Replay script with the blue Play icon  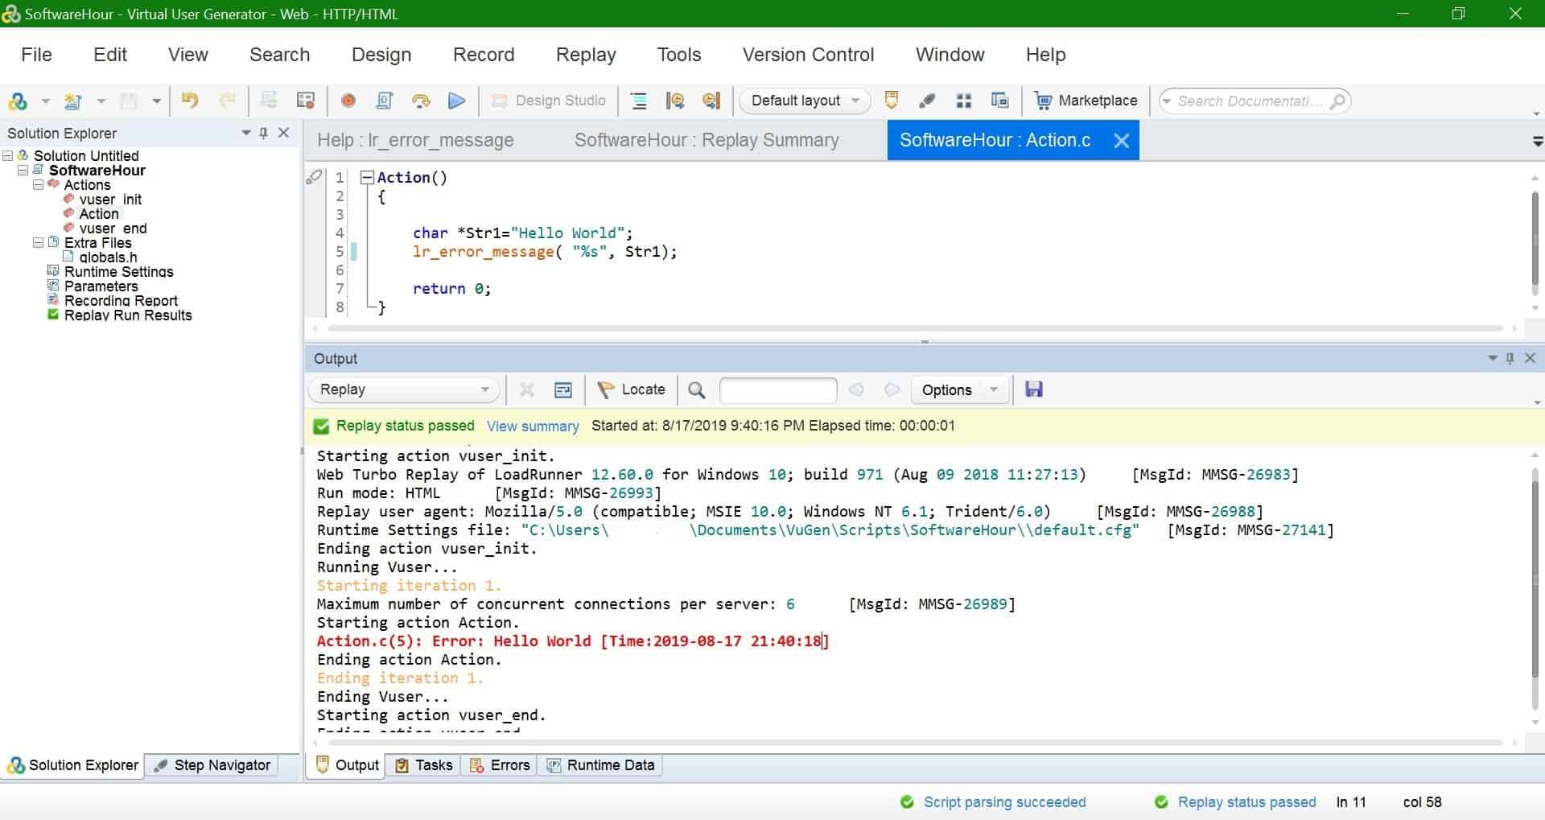tap(457, 101)
